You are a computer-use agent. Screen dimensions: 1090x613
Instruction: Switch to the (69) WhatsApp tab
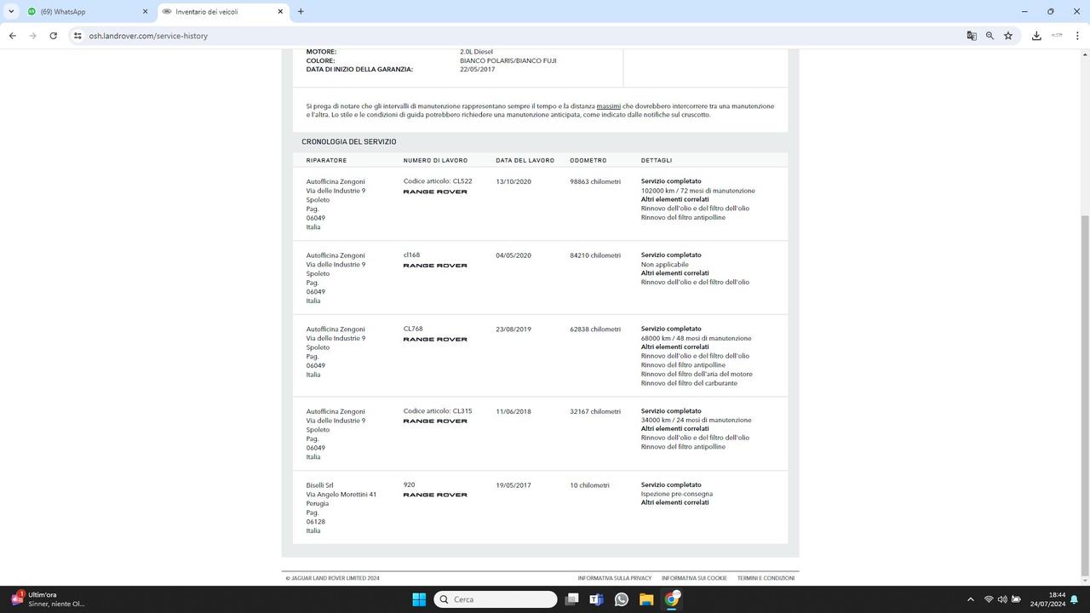click(87, 12)
